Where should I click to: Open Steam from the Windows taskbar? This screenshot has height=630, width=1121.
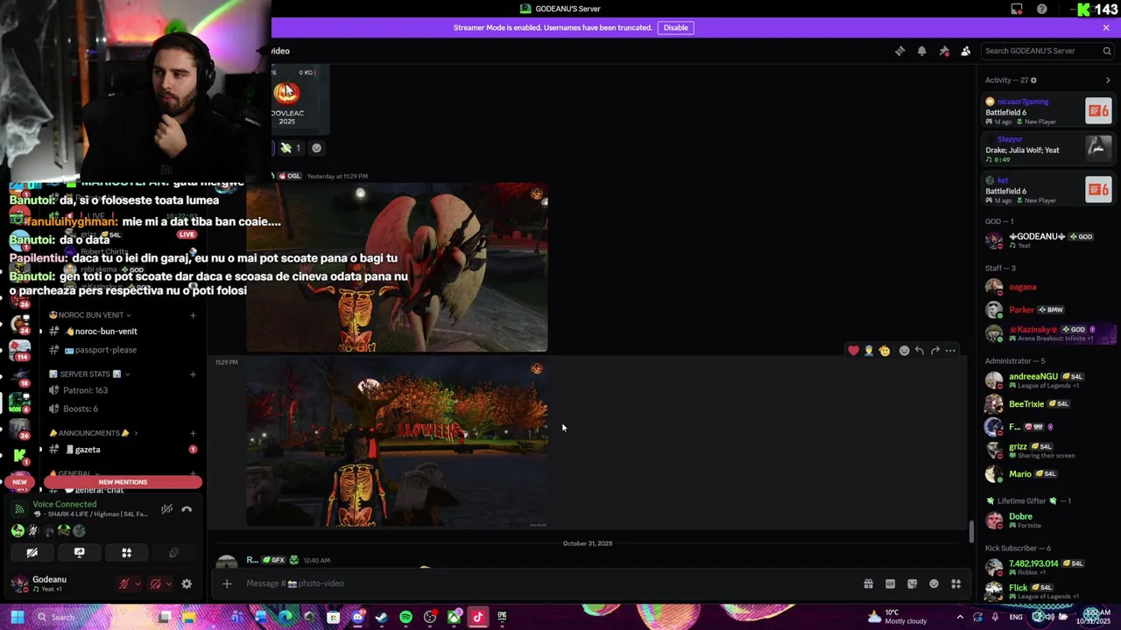click(x=381, y=617)
